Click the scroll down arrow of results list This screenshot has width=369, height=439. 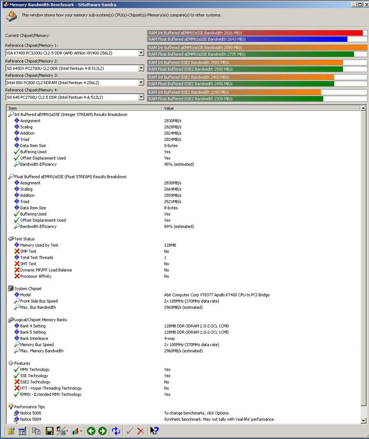click(363, 421)
